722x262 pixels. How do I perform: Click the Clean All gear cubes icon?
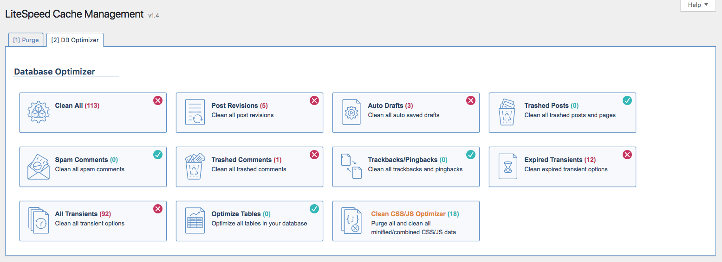[x=39, y=112]
